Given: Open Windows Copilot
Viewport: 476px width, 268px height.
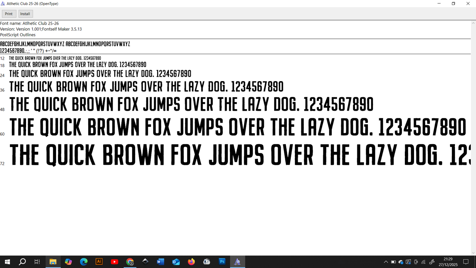Looking at the screenshot, I should coord(69,261).
